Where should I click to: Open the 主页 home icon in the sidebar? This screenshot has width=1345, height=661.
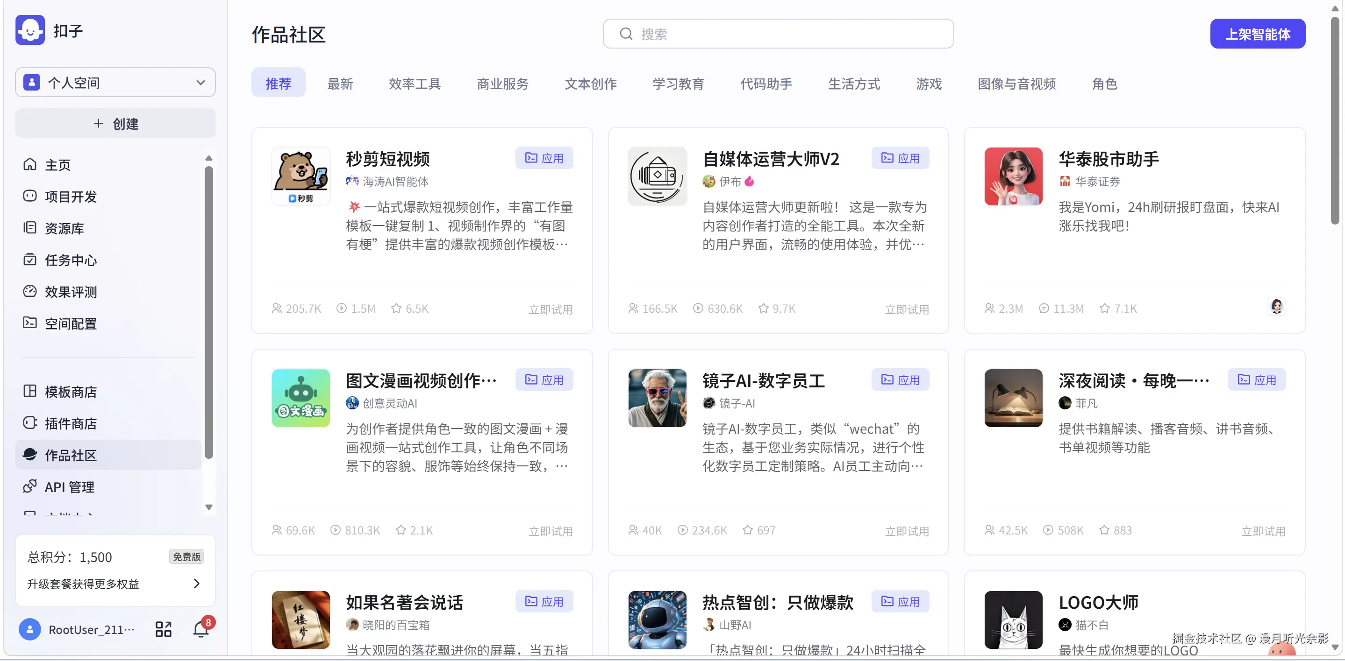pos(30,165)
